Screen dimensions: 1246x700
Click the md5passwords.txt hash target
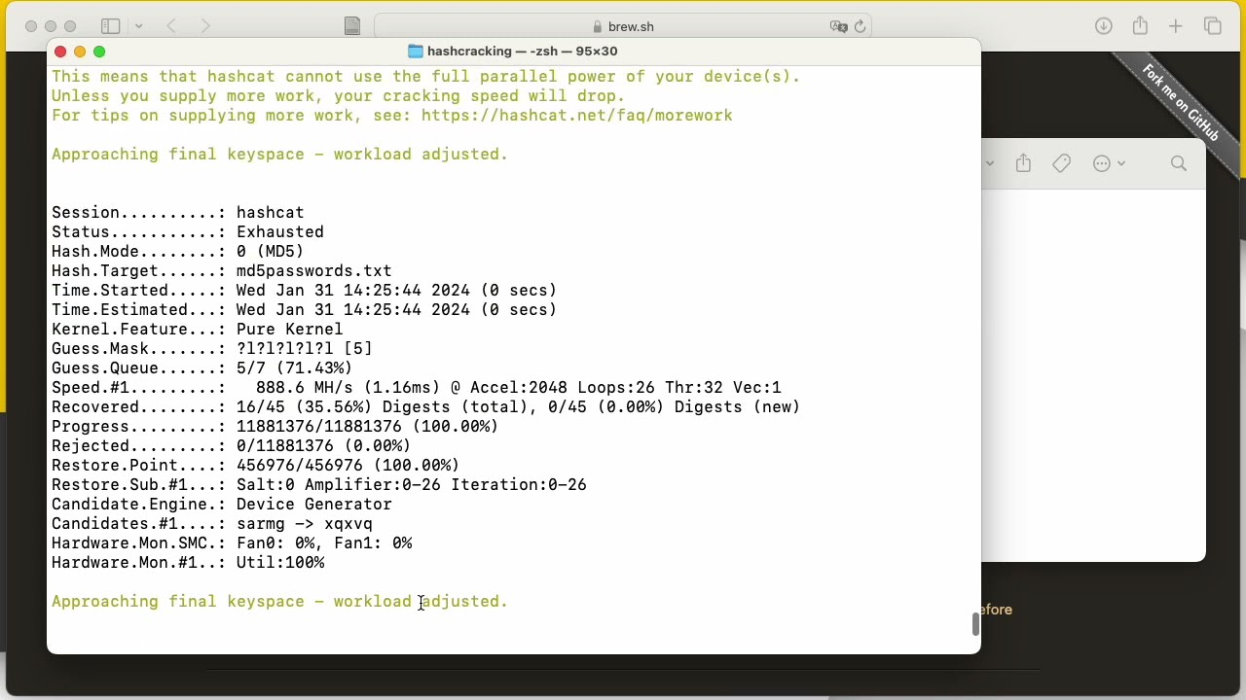[313, 271]
